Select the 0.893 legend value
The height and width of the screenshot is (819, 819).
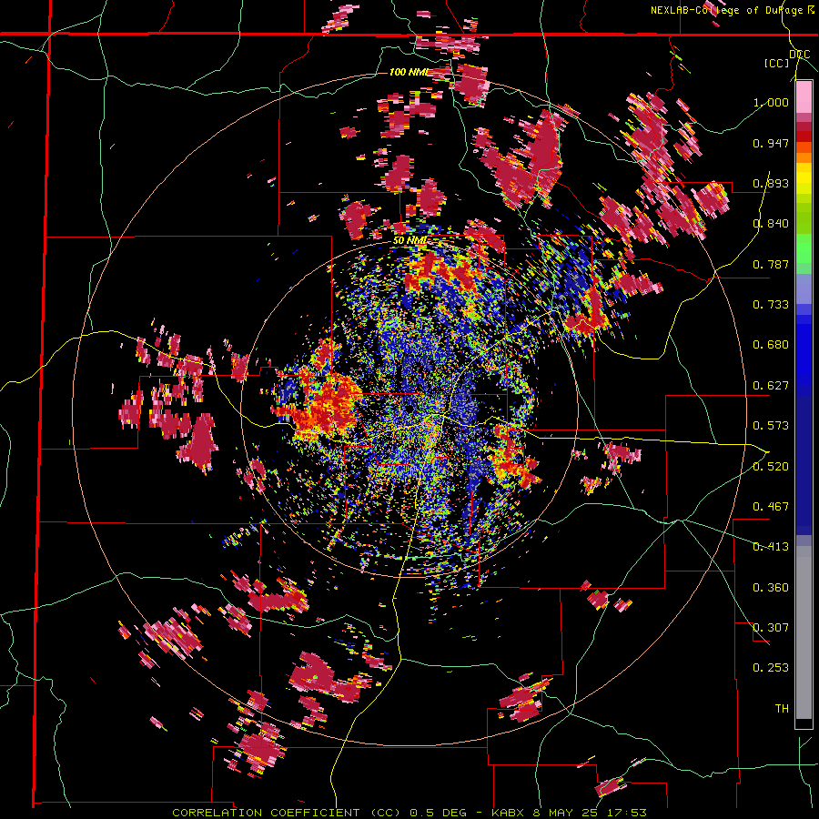[771, 183]
